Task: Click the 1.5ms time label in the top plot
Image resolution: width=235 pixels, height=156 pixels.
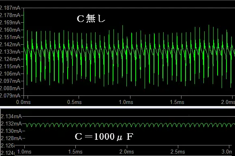Action: click(x=177, y=102)
